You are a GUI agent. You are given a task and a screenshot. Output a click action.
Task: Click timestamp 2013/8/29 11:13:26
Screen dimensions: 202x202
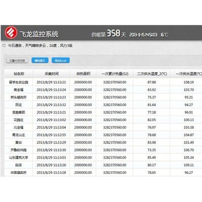click(x=52, y=165)
